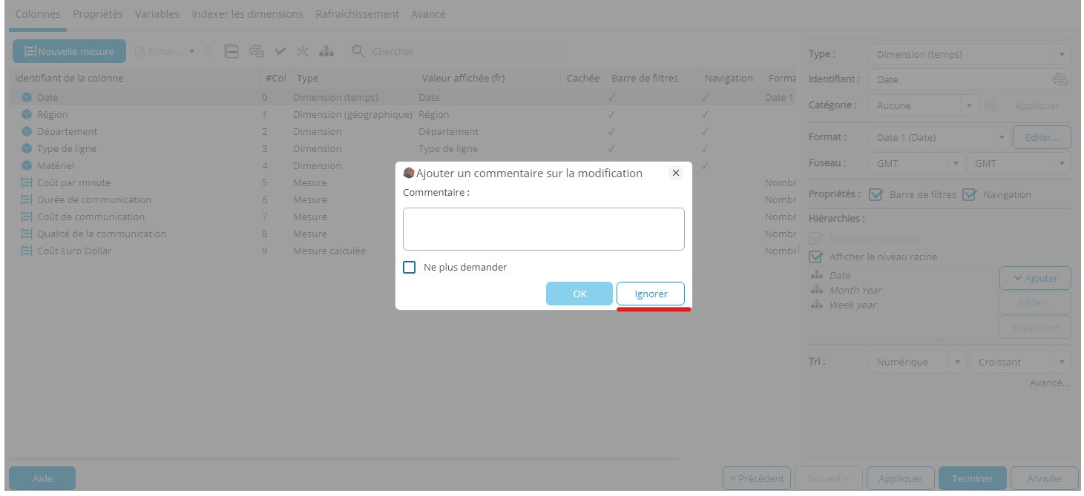Click the measure icon beside Coût par minute

(27, 182)
